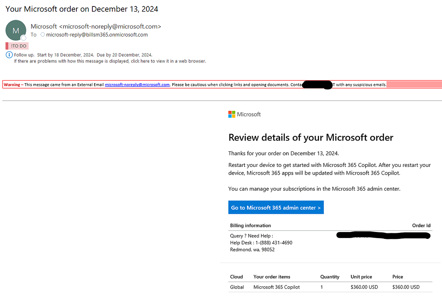442x298 pixels.
Task: Click the Unit price header
Action: click(361, 276)
